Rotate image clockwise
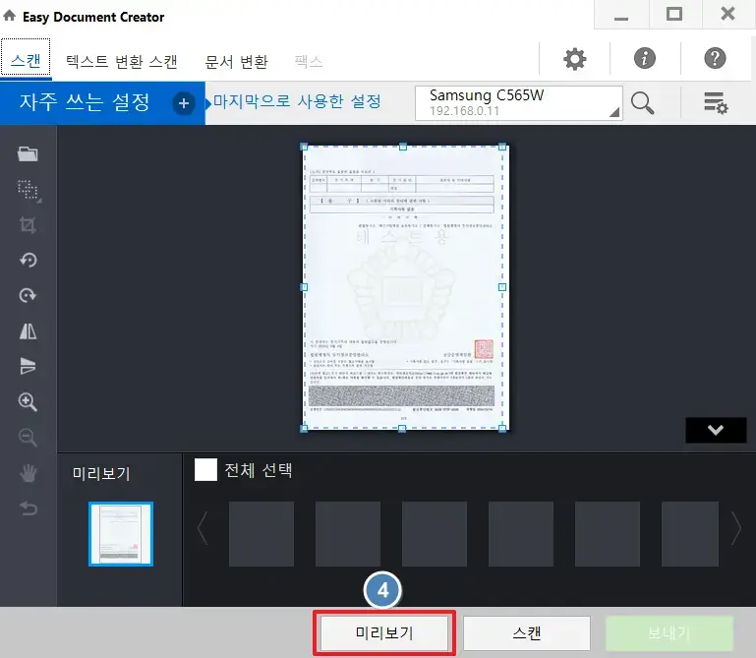 pyautogui.click(x=28, y=295)
